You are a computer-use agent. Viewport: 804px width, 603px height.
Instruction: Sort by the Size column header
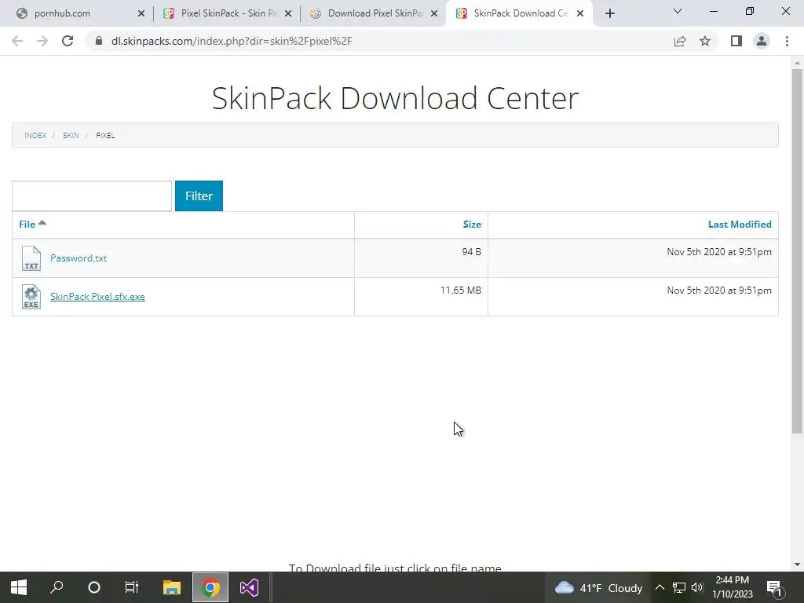click(472, 224)
